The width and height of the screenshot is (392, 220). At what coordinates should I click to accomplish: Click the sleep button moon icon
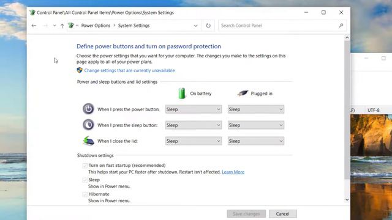tap(88, 125)
